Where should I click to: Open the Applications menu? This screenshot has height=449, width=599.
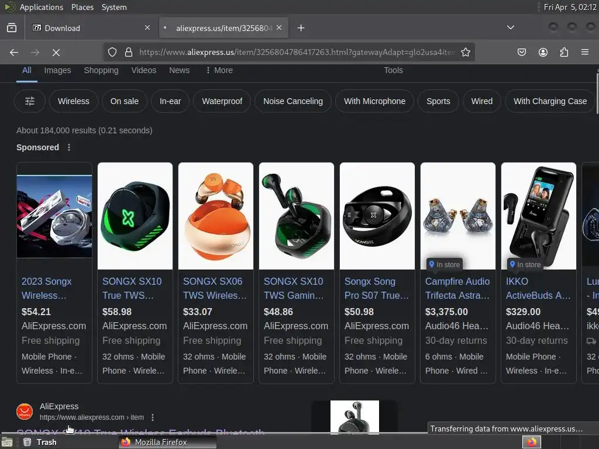[42, 7]
